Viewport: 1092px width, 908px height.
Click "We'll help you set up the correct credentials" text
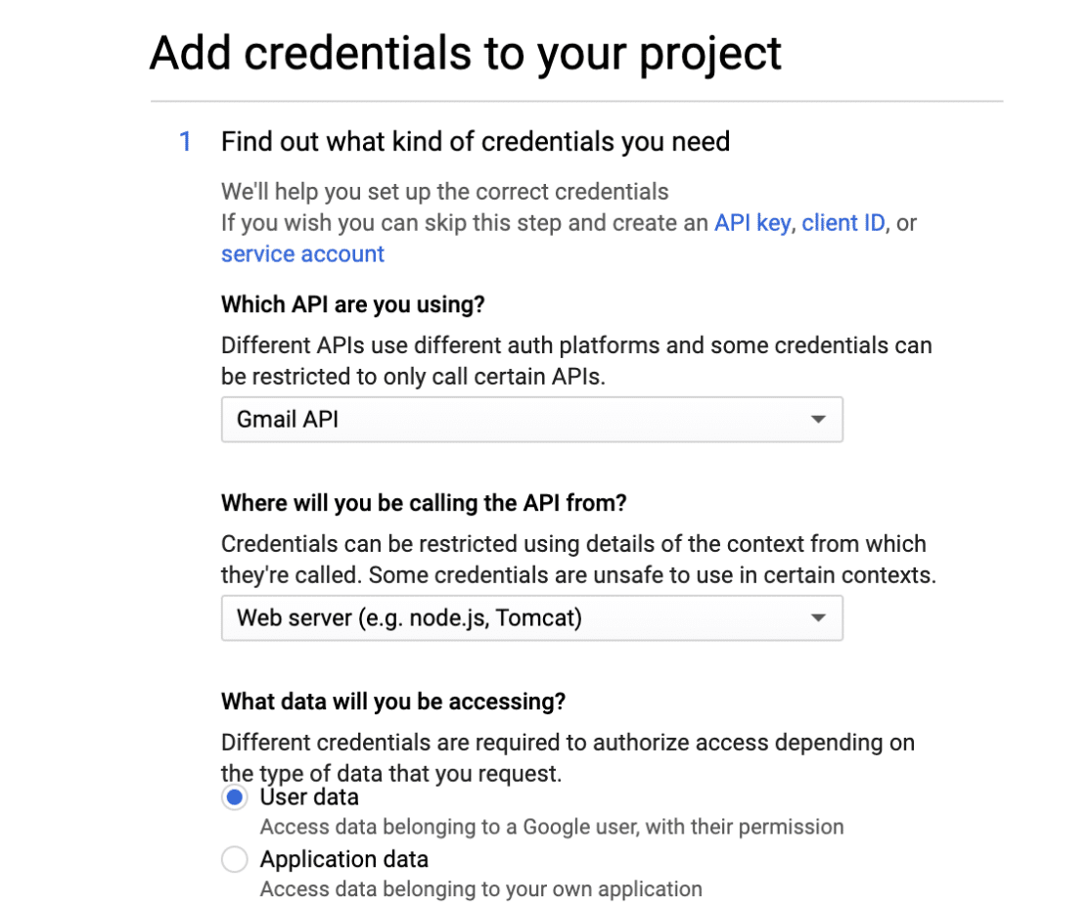coord(445,192)
